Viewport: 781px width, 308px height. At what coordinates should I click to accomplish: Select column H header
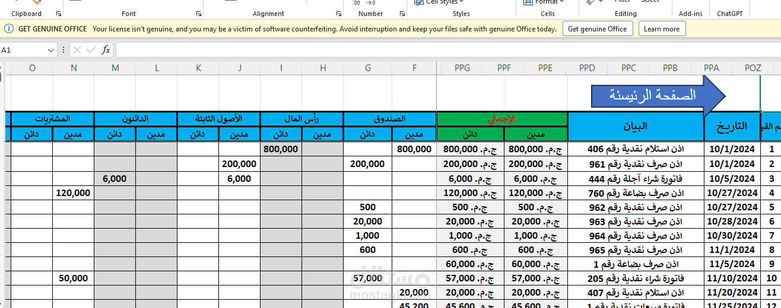[x=323, y=68]
